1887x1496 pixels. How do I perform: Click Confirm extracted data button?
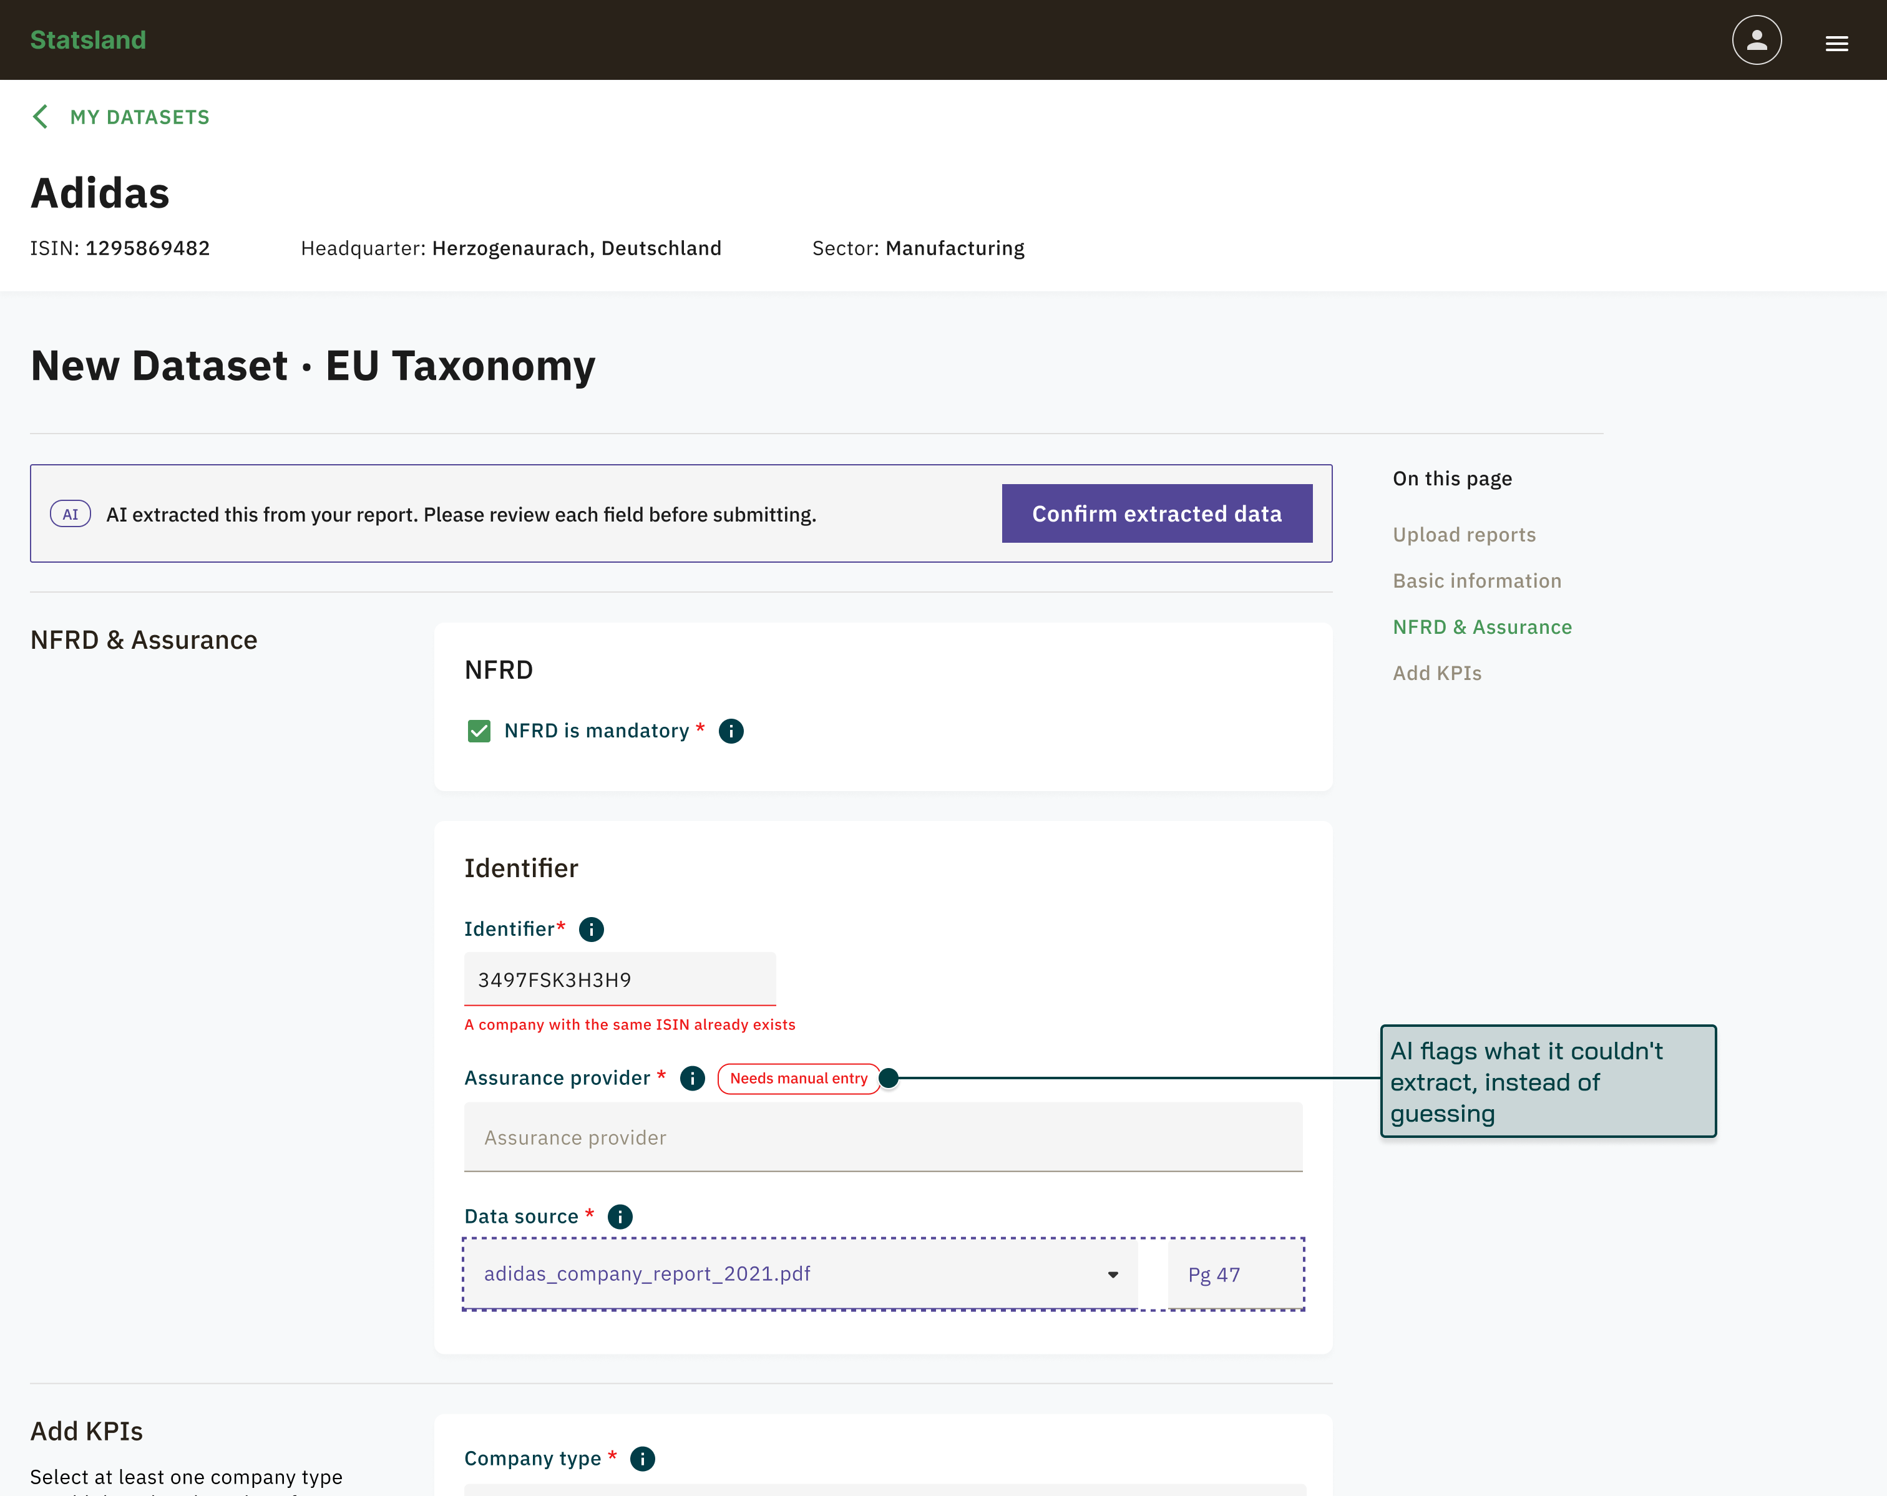1156,513
